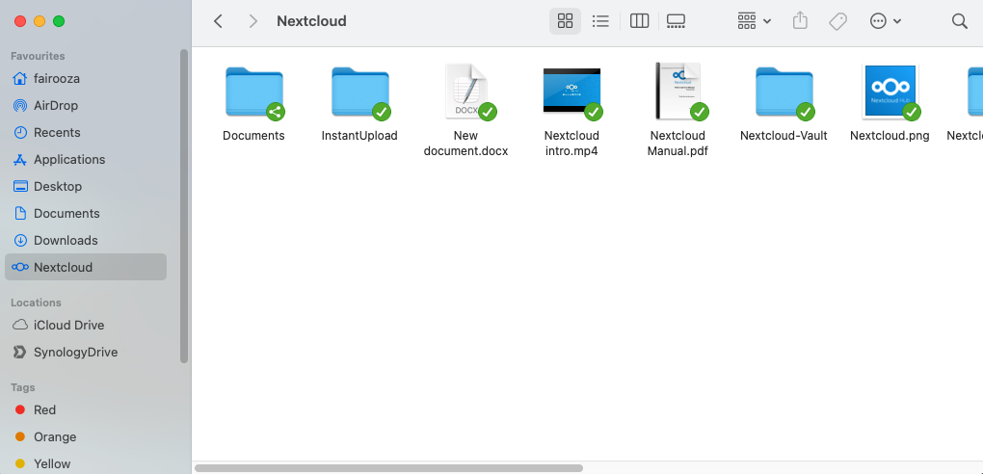Click the horizontal scrollbar at bottom

coord(388,468)
